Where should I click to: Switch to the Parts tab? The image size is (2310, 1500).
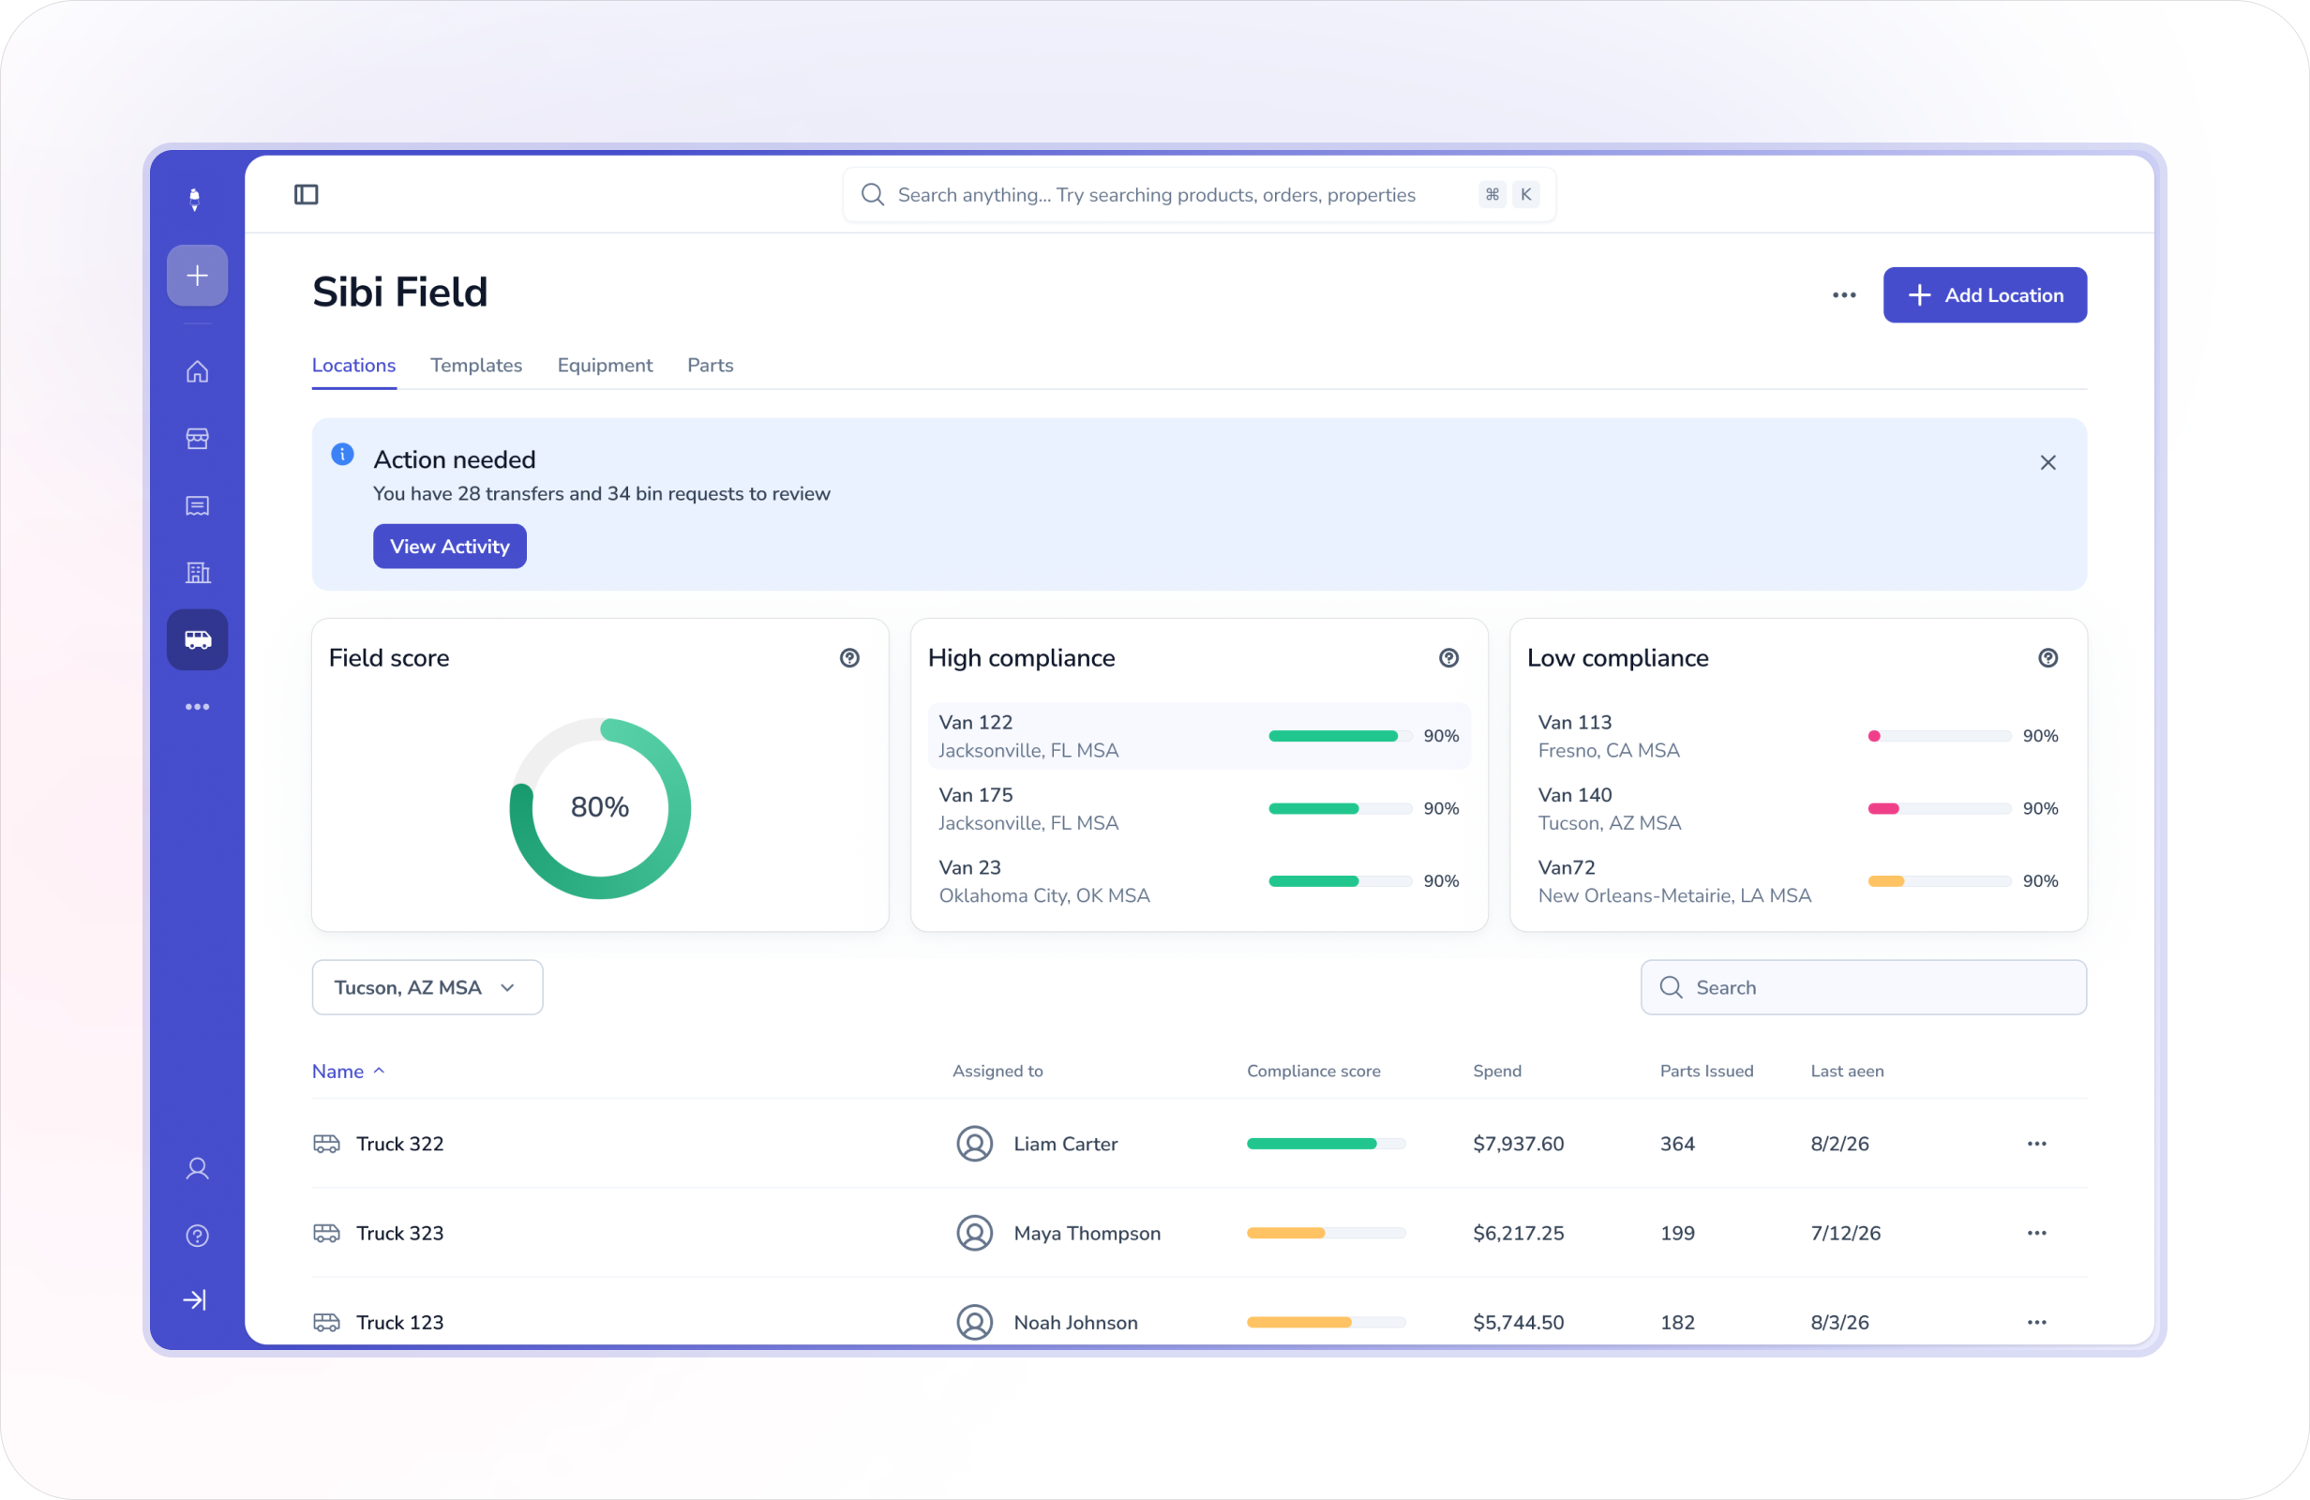[x=710, y=365]
